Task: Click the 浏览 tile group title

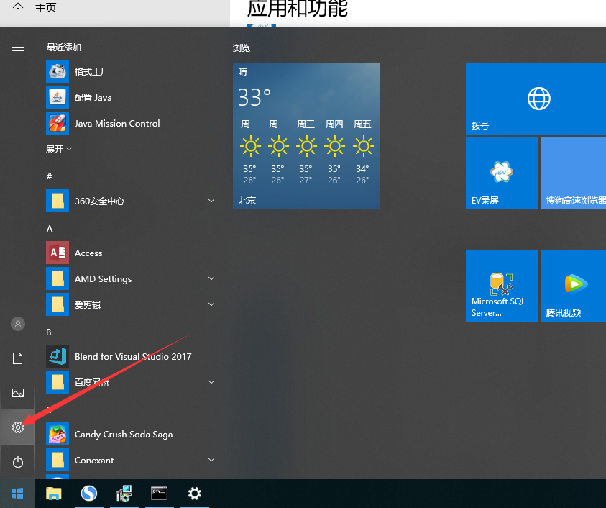Action: (x=241, y=48)
